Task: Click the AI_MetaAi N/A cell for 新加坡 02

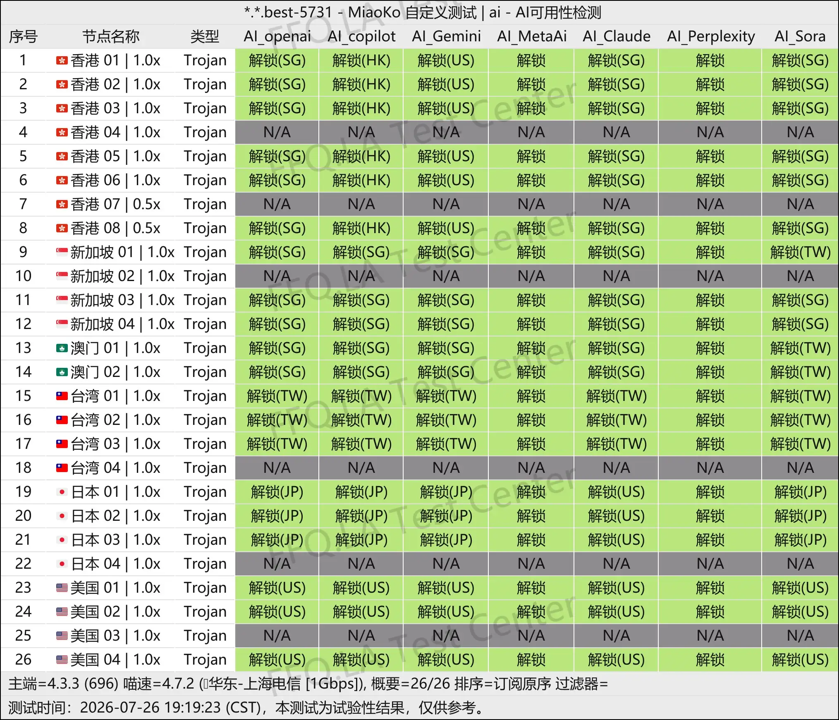Action: click(532, 277)
